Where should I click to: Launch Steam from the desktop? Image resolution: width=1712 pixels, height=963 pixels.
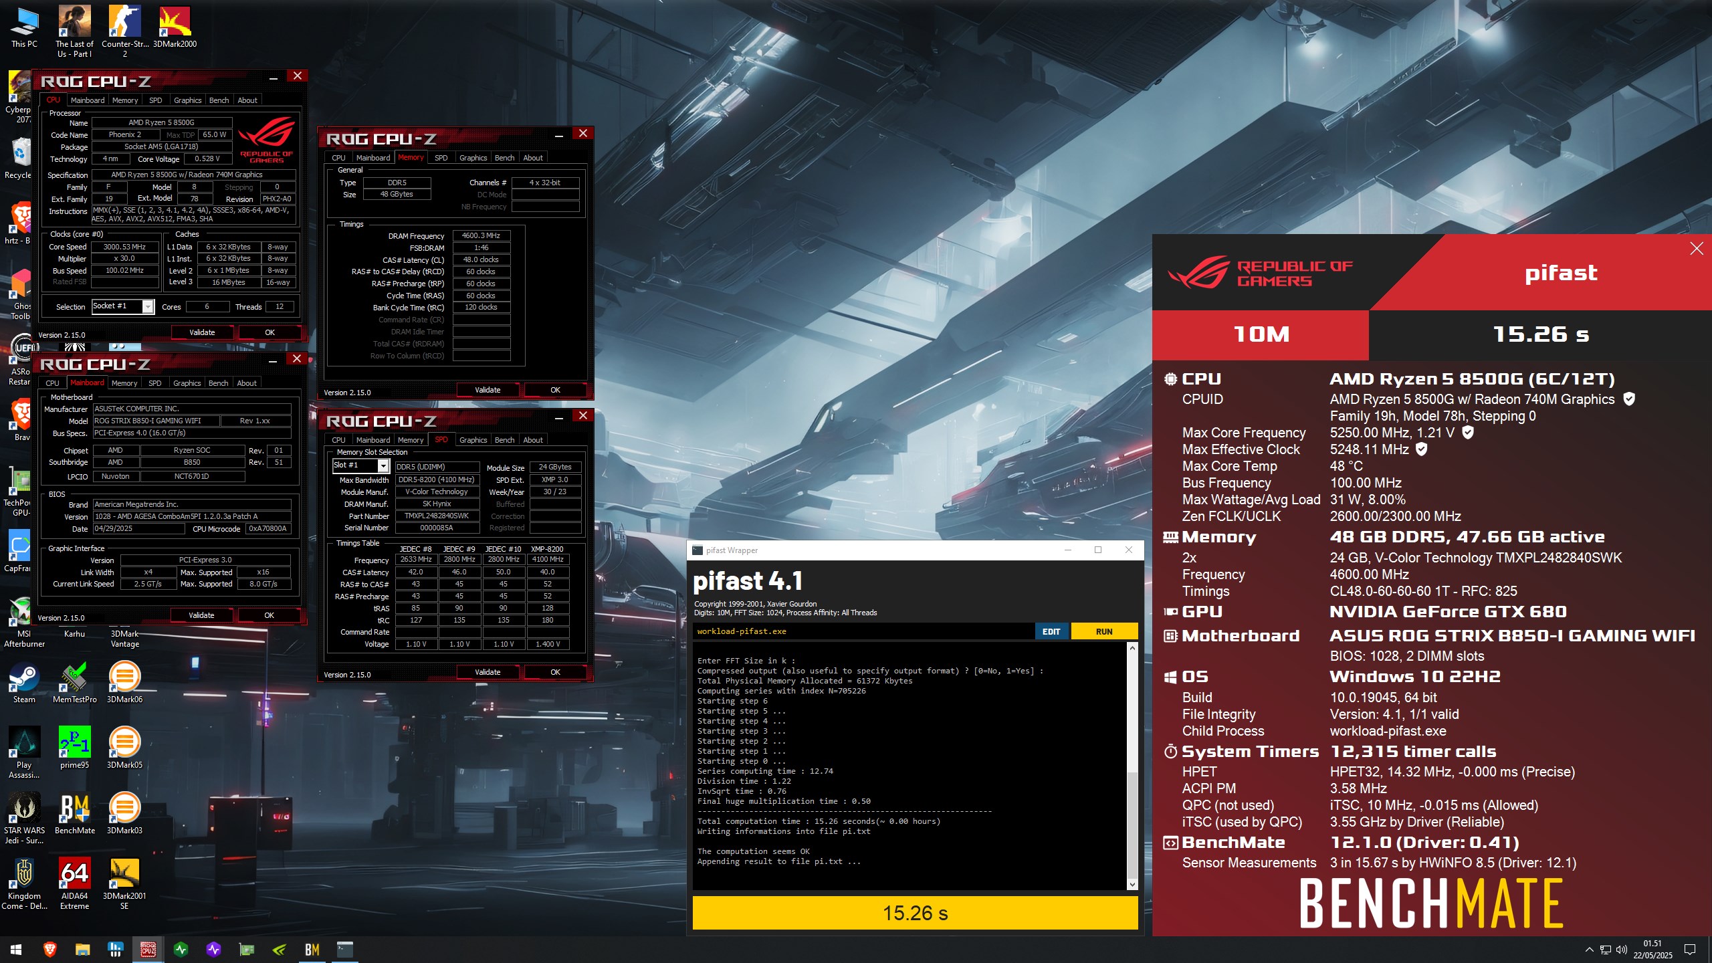click(x=24, y=683)
